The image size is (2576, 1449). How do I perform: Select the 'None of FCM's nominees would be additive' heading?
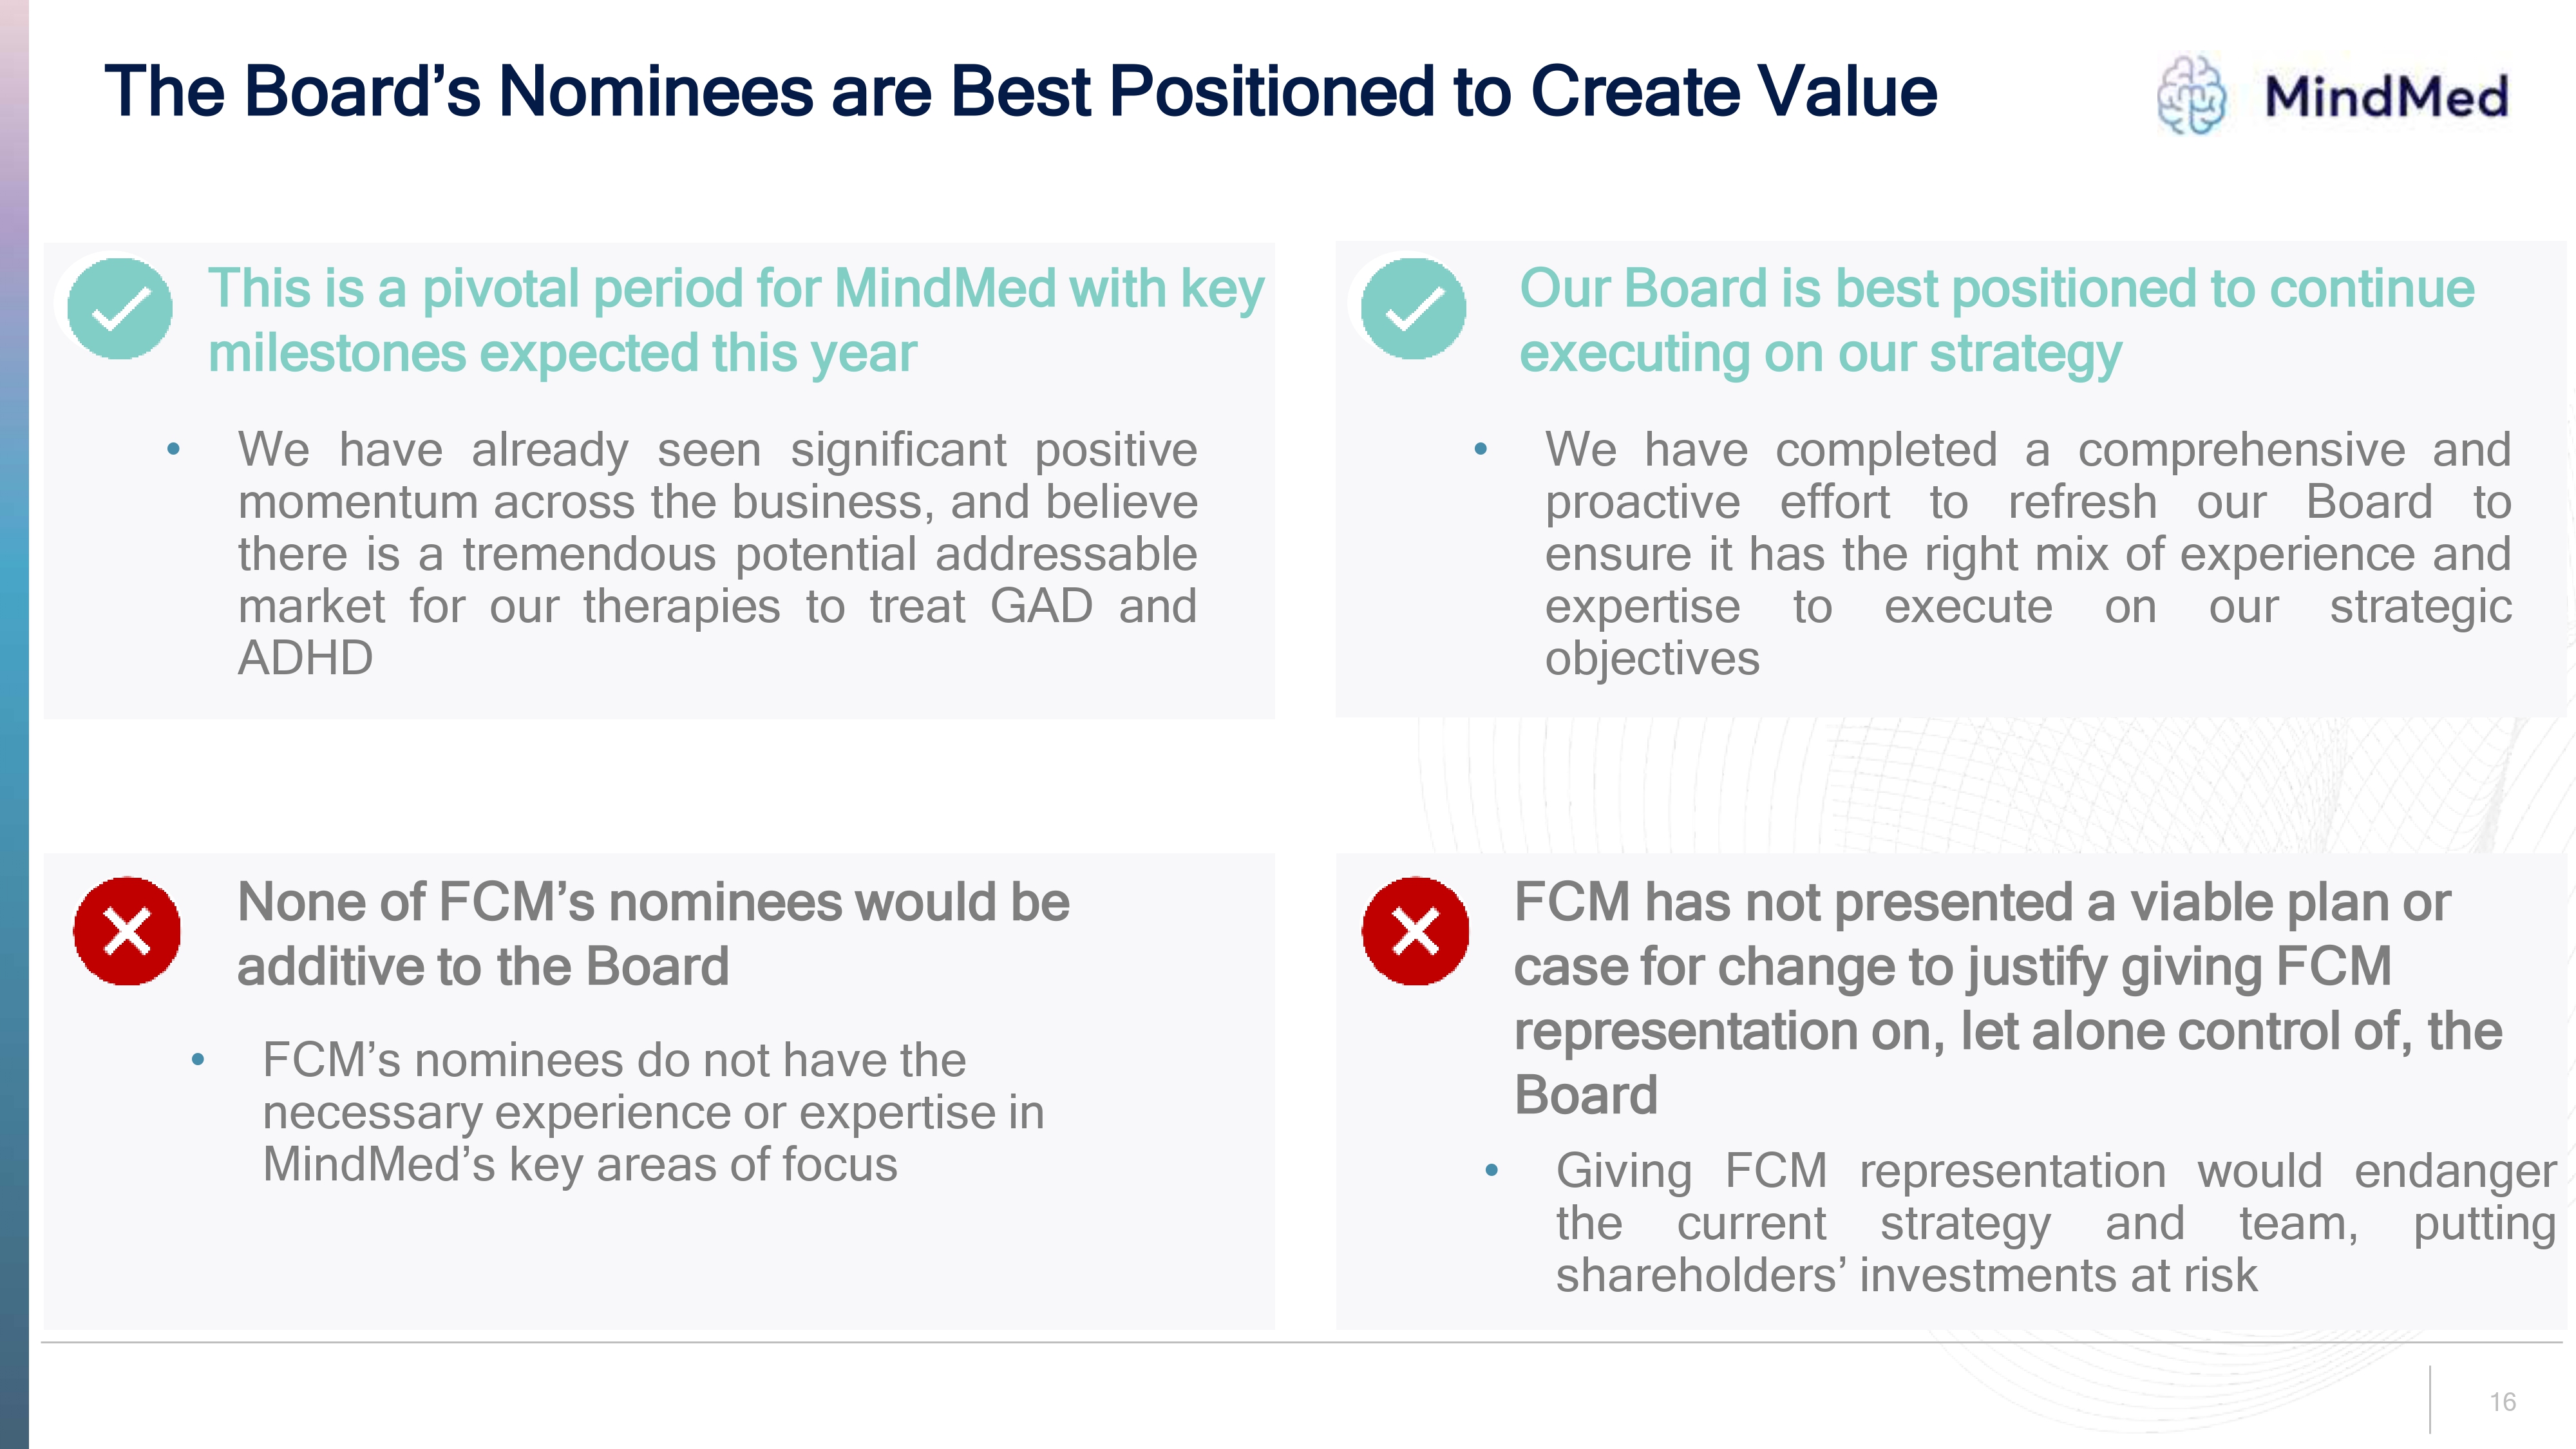653,934
